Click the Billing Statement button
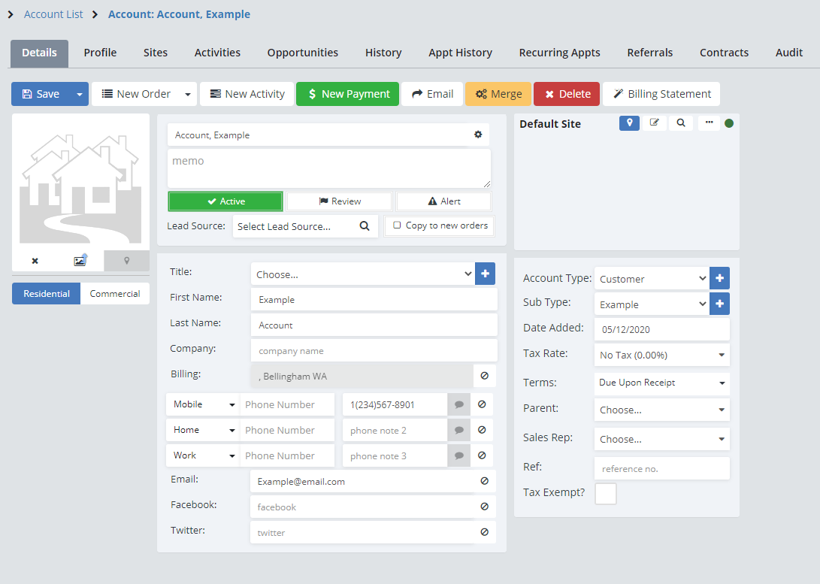The width and height of the screenshot is (820, 584). click(x=661, y=94)
